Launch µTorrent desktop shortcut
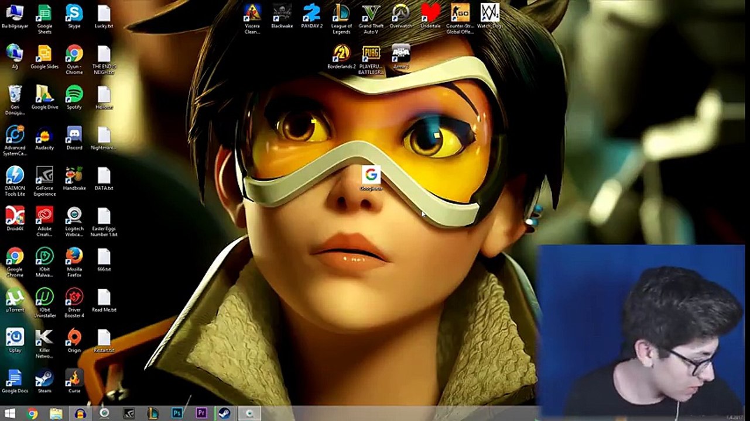Viewport: 750px width, 421px height. [x=15, y=299]
